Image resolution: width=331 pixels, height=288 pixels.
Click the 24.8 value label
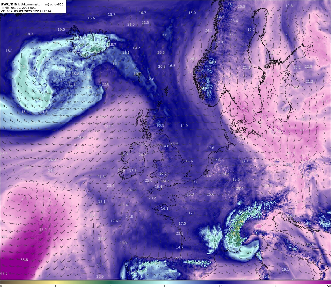[x=129, y=217]
